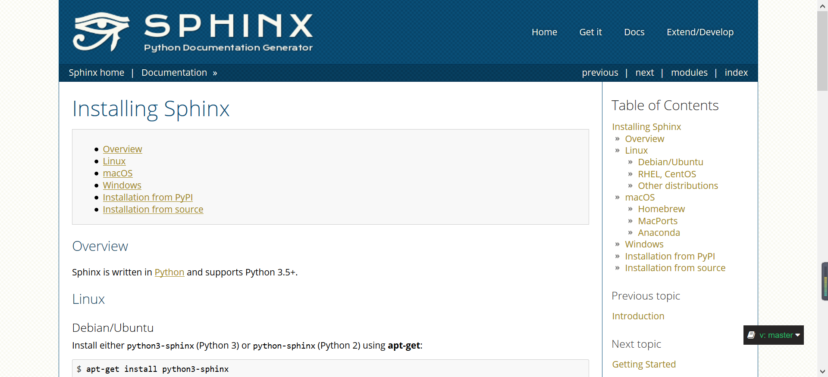Open the Introduction previous topic link
Screen dimensions: 828x377
point(638,316)
